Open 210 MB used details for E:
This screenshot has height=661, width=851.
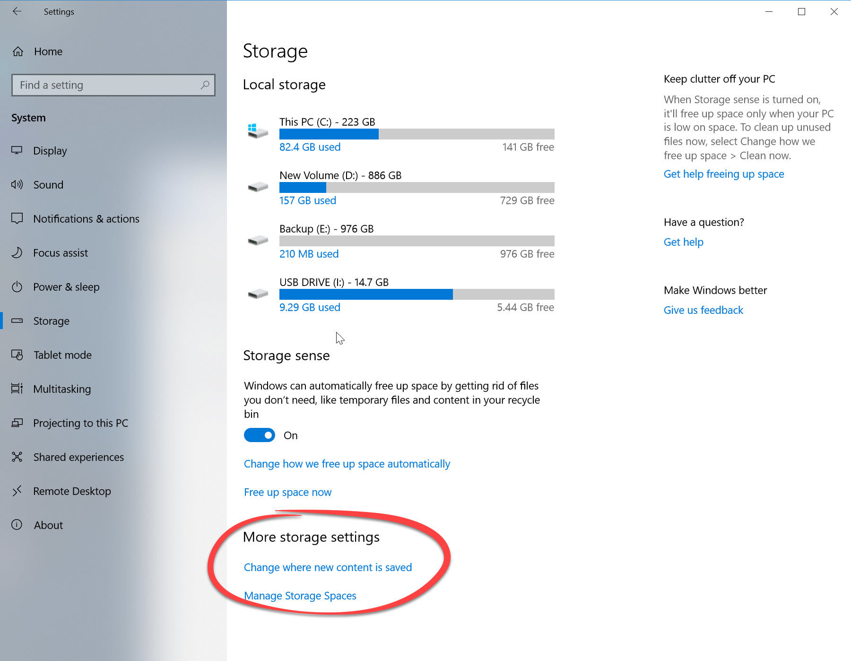pos(309,254)
